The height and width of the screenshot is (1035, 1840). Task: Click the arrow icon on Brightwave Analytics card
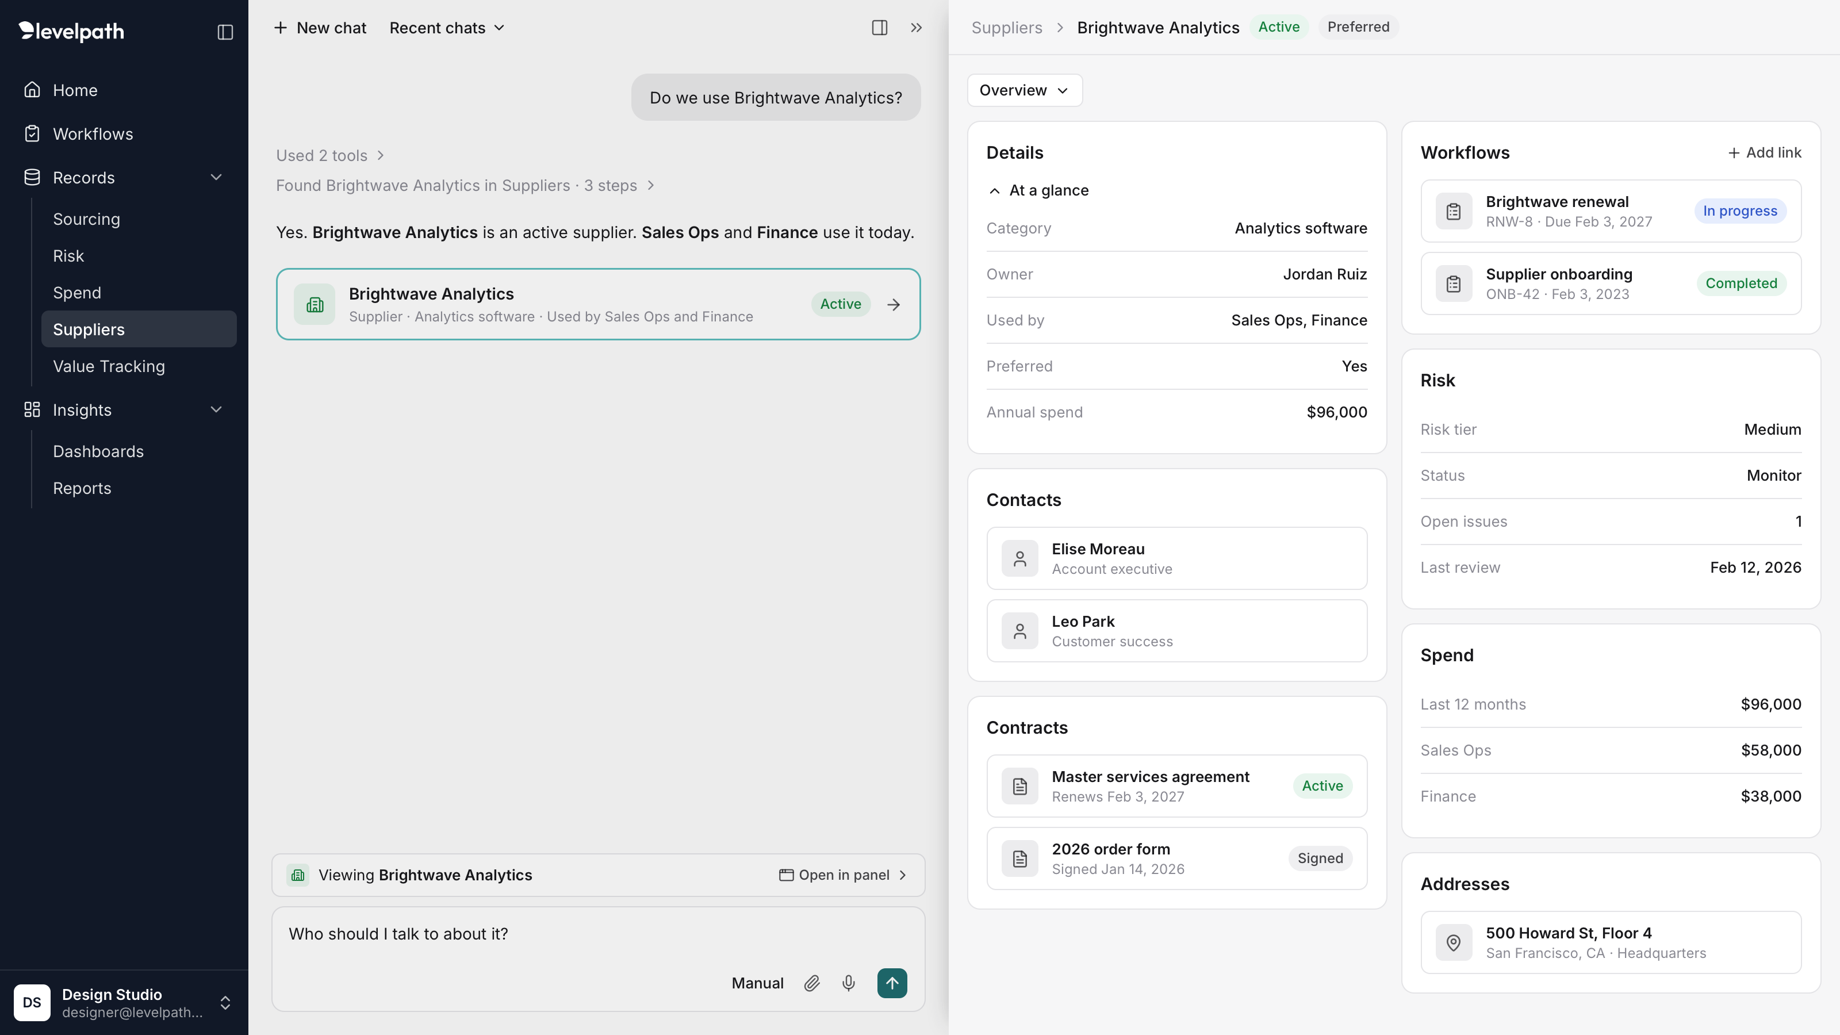[x=894, y=304]
